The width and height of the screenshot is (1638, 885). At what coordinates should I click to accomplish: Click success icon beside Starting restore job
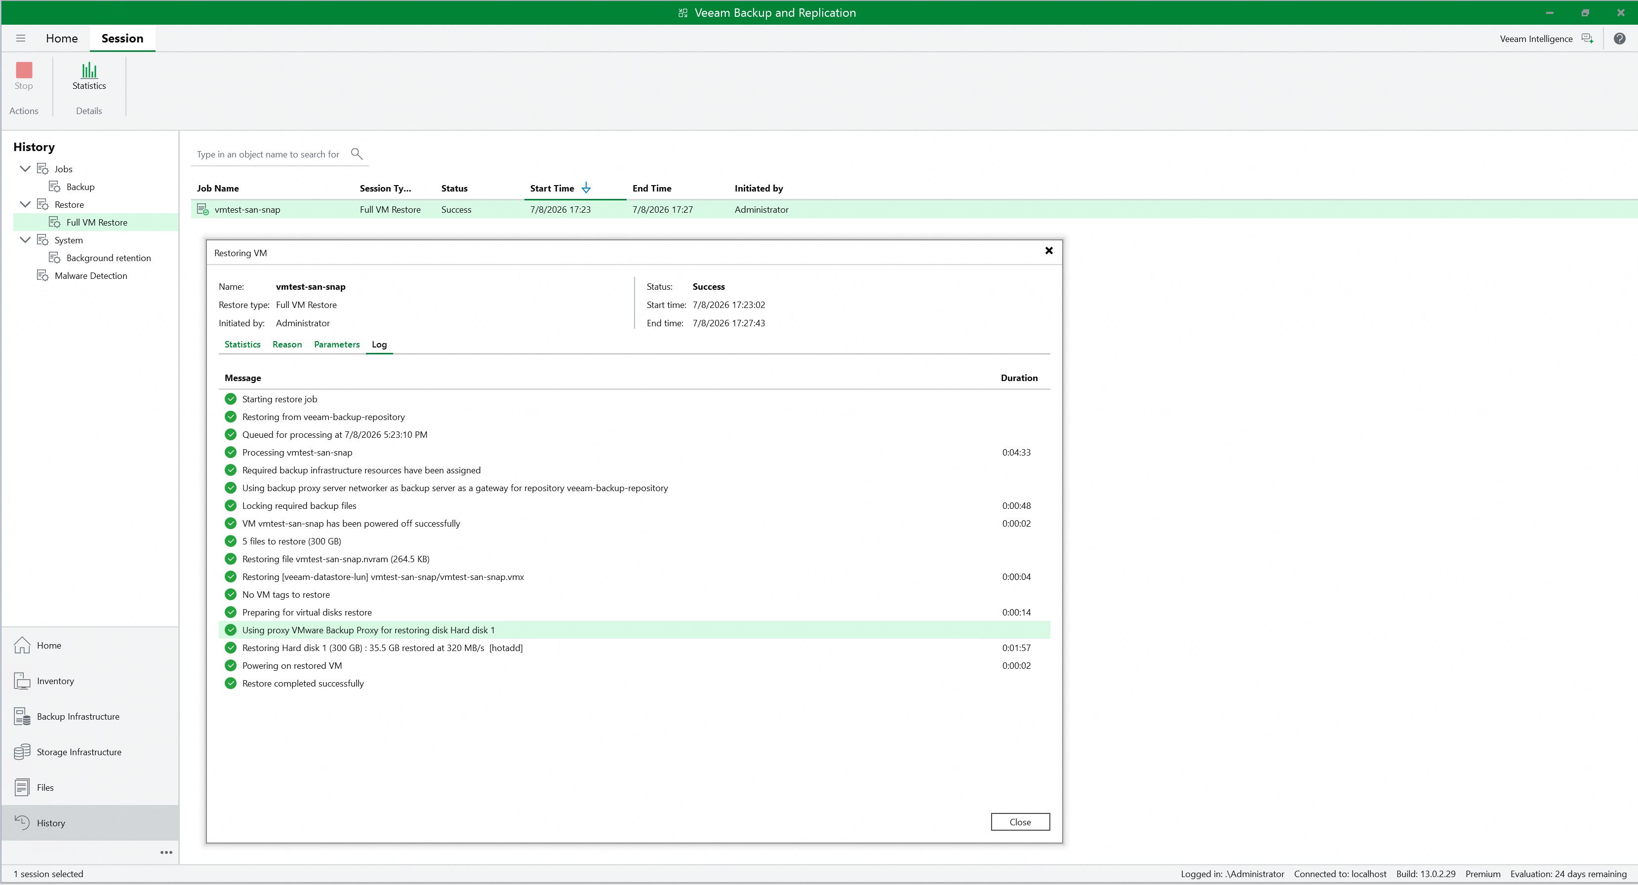pos(230,399)
